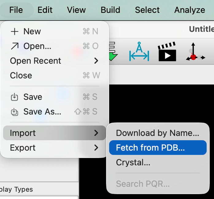Choose Open... from the File menu

37,46
